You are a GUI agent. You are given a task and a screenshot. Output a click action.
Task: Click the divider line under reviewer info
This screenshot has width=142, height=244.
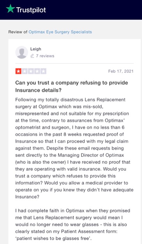[74, 64]
